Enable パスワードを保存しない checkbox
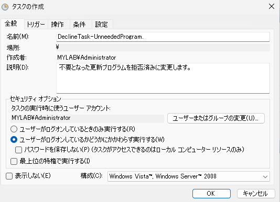 [x=18, y=150]
